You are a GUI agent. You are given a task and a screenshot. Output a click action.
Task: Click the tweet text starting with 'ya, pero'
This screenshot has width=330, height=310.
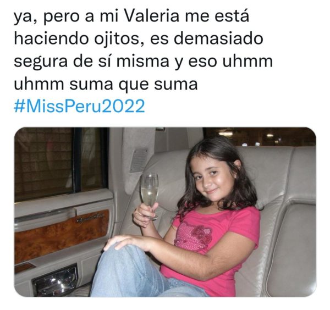pos(143,50)
